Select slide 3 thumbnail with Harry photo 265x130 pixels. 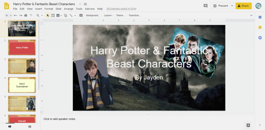pos(22,66)
